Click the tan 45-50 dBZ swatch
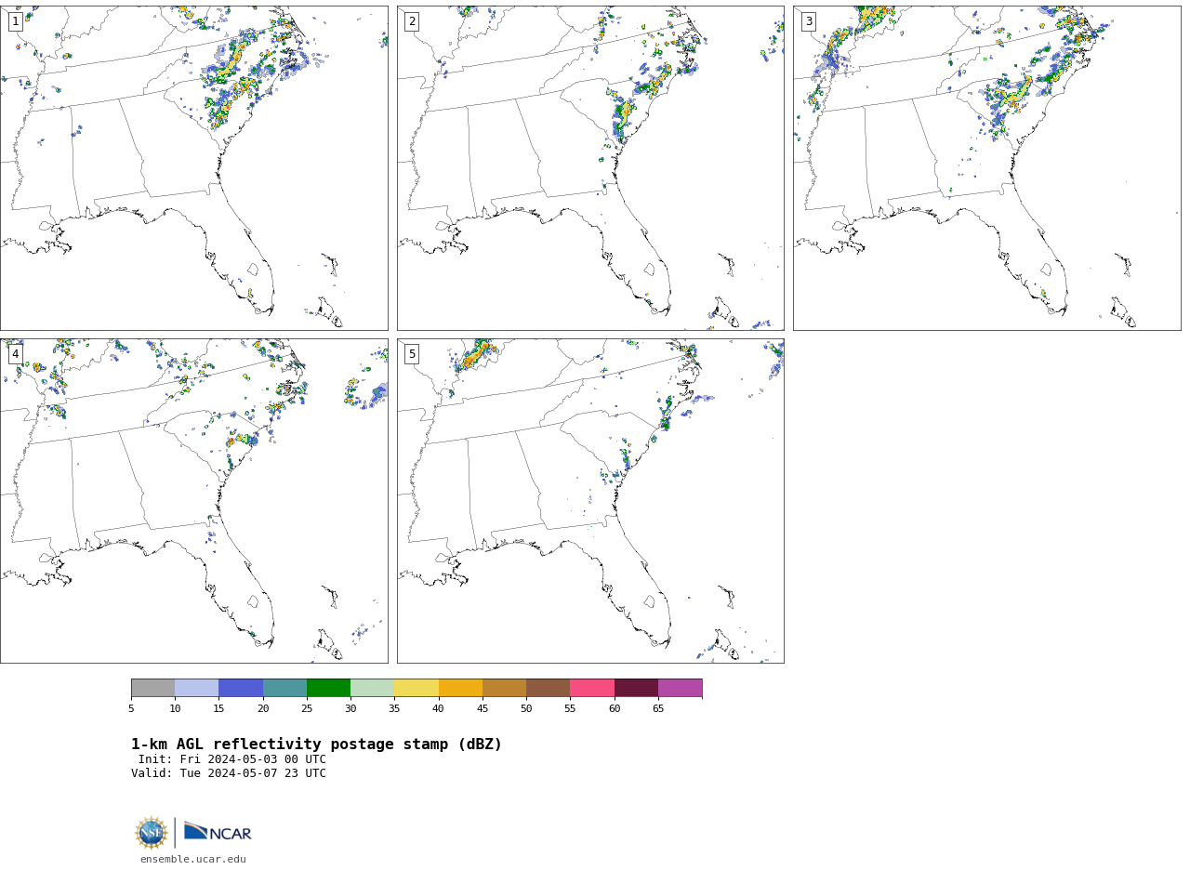Viewport: 1190px width, 870px height. tap(504, 688)
